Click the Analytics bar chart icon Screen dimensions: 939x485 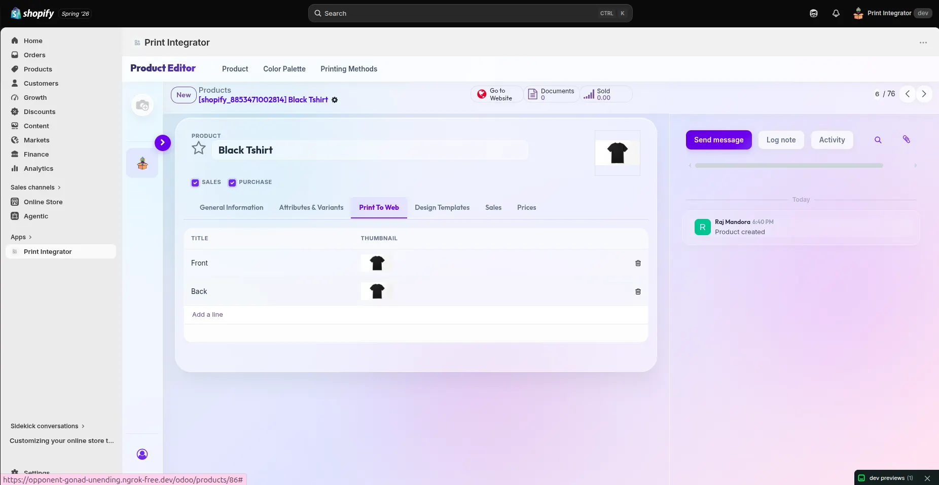click(15, 168)
